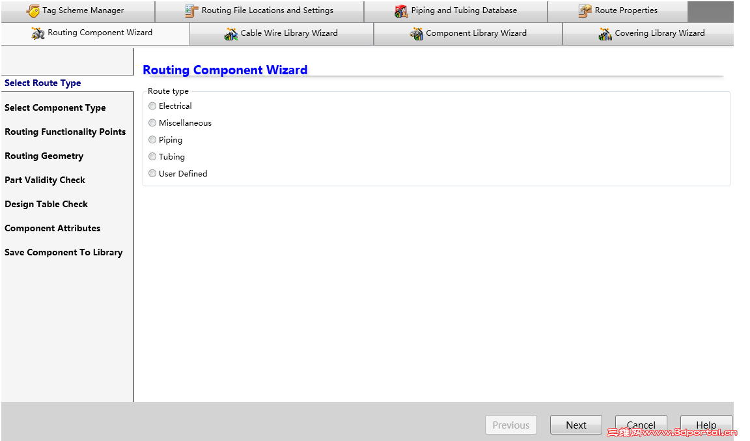Open the Piping and Tubing Database tab
Screen dimensions: 750x441
(456, 11)
